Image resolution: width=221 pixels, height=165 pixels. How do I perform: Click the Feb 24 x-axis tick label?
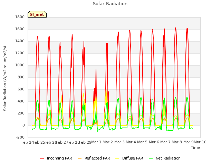(27, 142)
